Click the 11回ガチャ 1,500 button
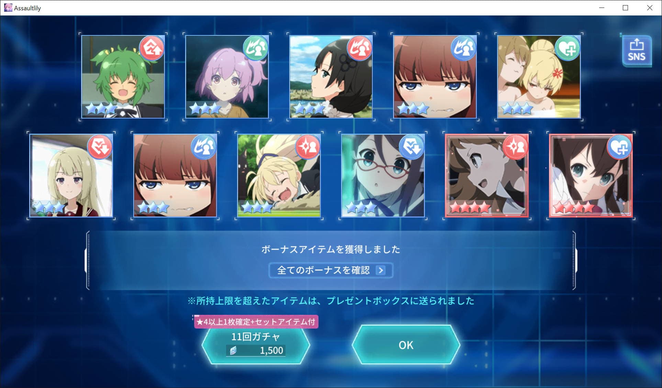This screenshot has height=388, width=662. (256, 345)
